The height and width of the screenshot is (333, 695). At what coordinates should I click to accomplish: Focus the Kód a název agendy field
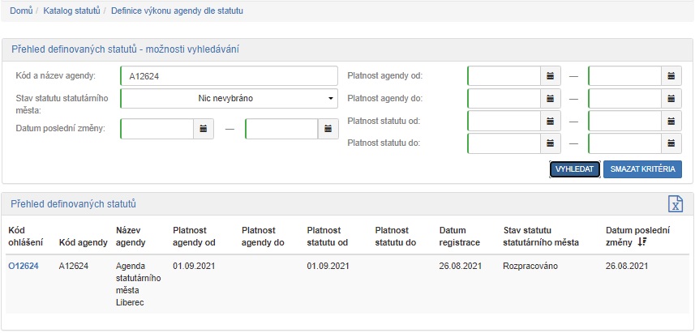point(228,76)
